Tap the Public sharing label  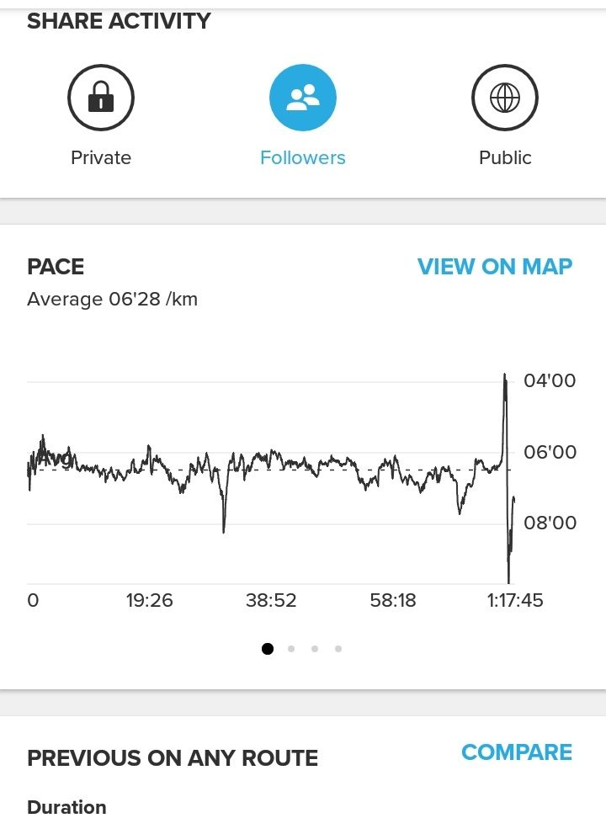pos(505,158)
